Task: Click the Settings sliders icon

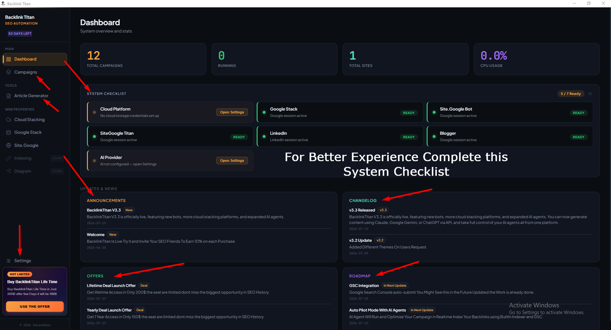Action: coord(8,261)
